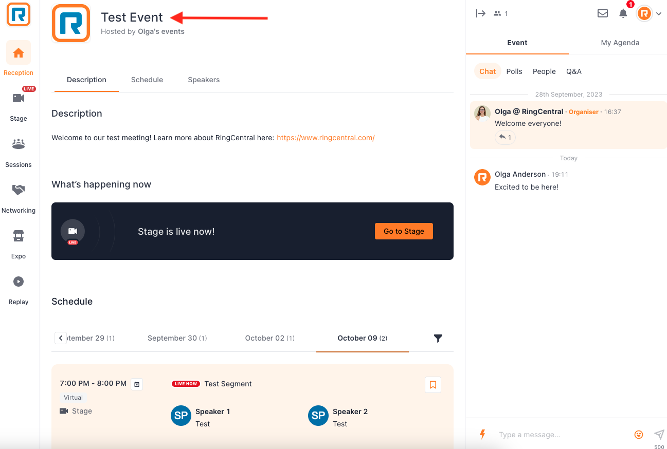Collapse the side panel arrow icon
Viewport: 667px width, 449px height.
pos(481,13)
